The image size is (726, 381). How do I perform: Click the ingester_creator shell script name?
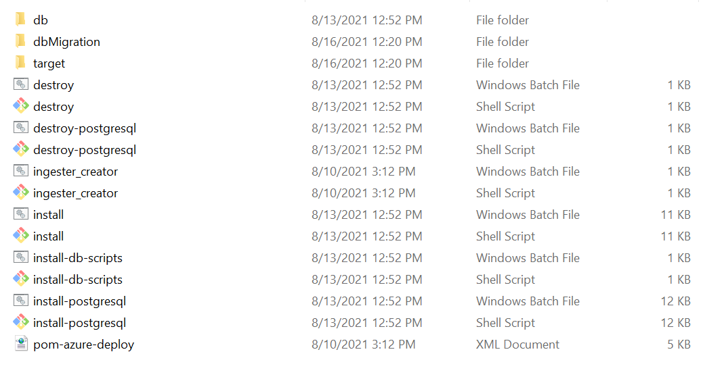[75, 193]
